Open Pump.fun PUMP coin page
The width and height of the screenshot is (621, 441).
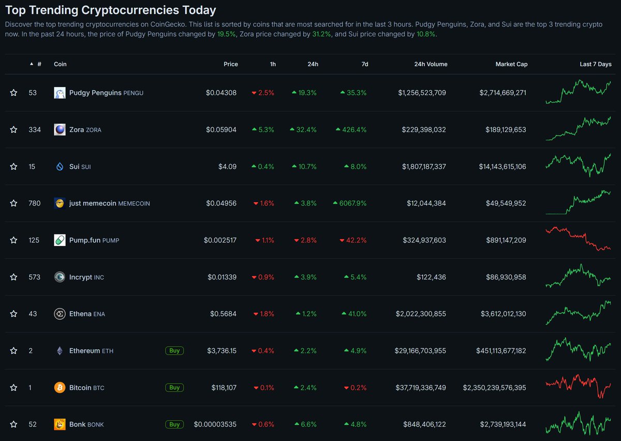[x=94, y=240]
